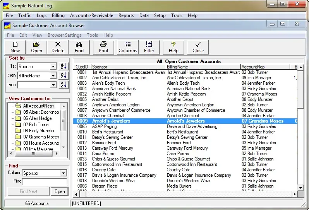Click the Customer Account Browser window icon
Viewport: 309px width, 210px height.
[7, 26]
